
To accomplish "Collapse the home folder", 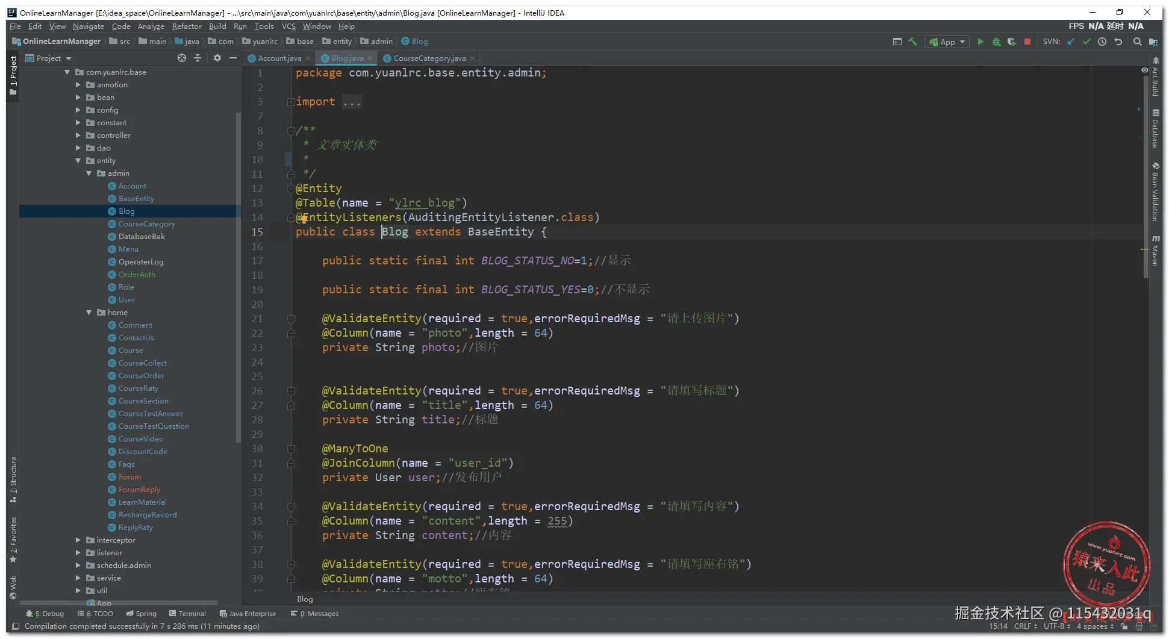I will point(89,313).
